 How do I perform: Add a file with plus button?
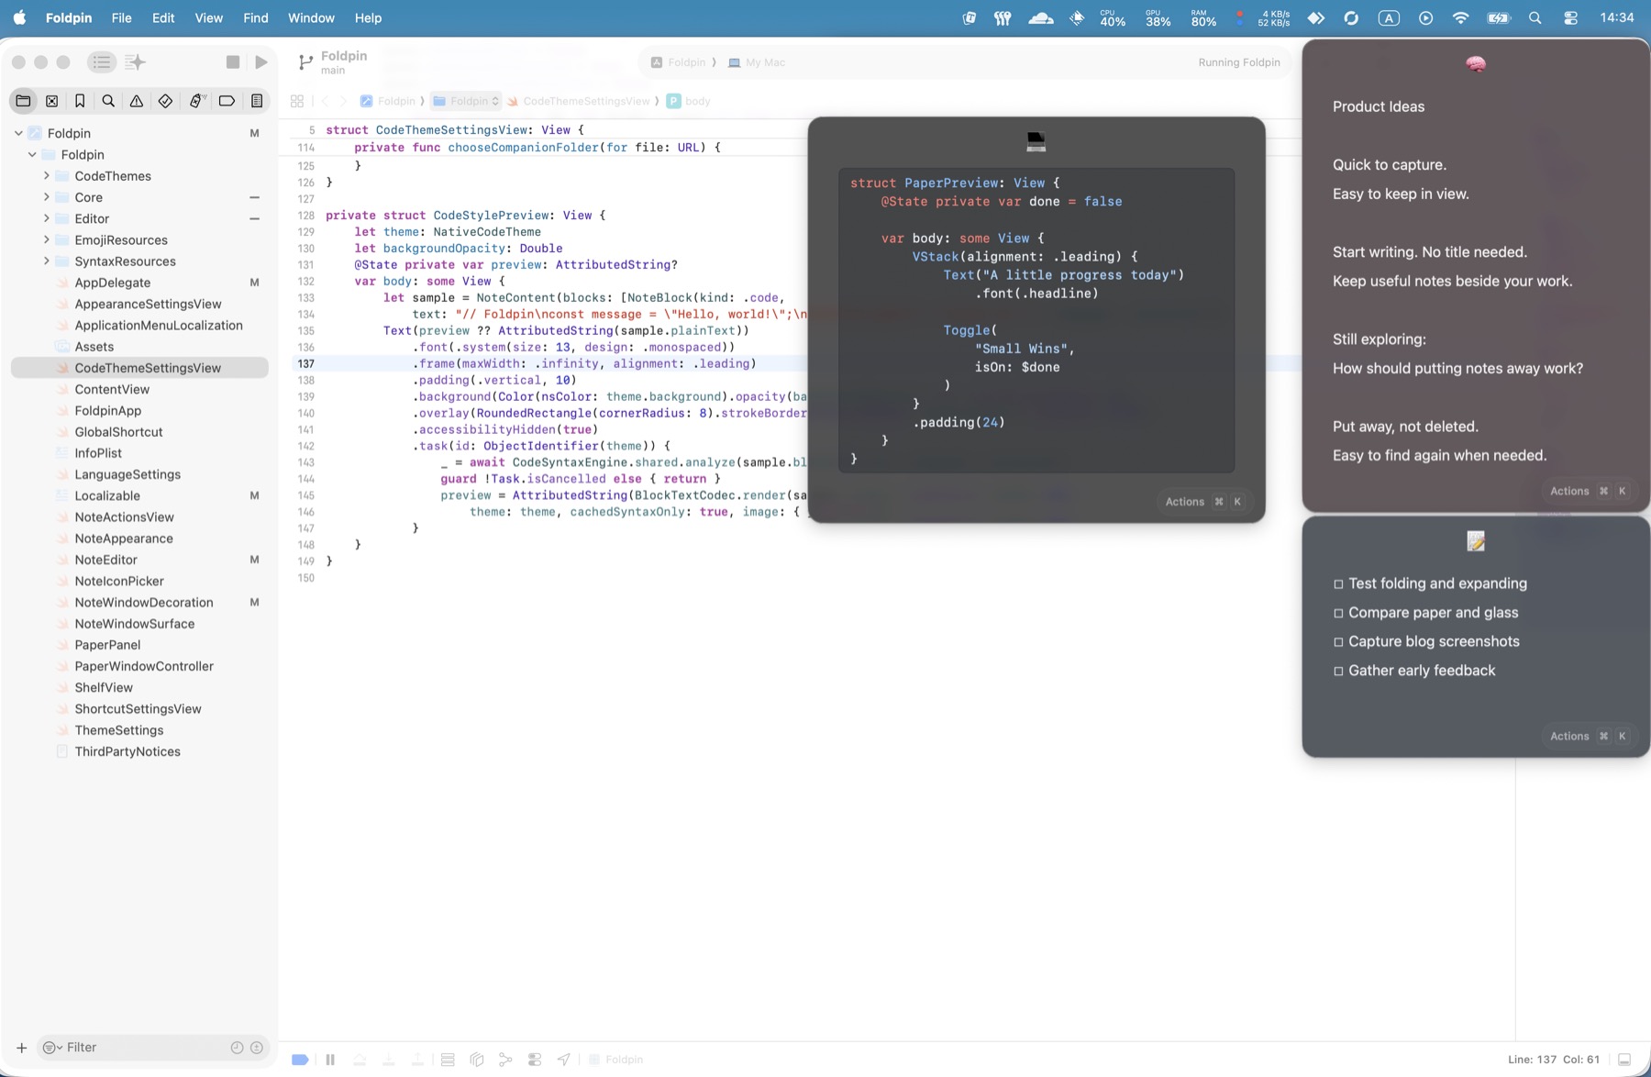point(21,1048)
